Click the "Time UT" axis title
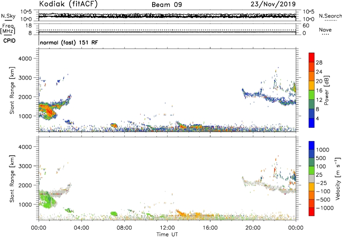Image resolution: width=342 pixels, height=237 pixels. tap(167, 234)
